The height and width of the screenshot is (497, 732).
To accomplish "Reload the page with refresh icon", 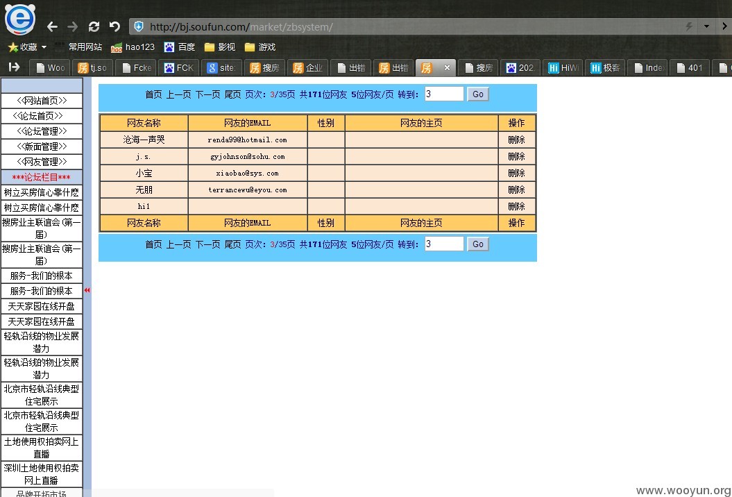I will 94,26.
